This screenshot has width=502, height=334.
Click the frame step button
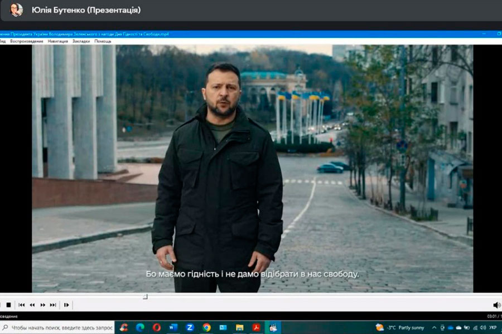point(66,304)
